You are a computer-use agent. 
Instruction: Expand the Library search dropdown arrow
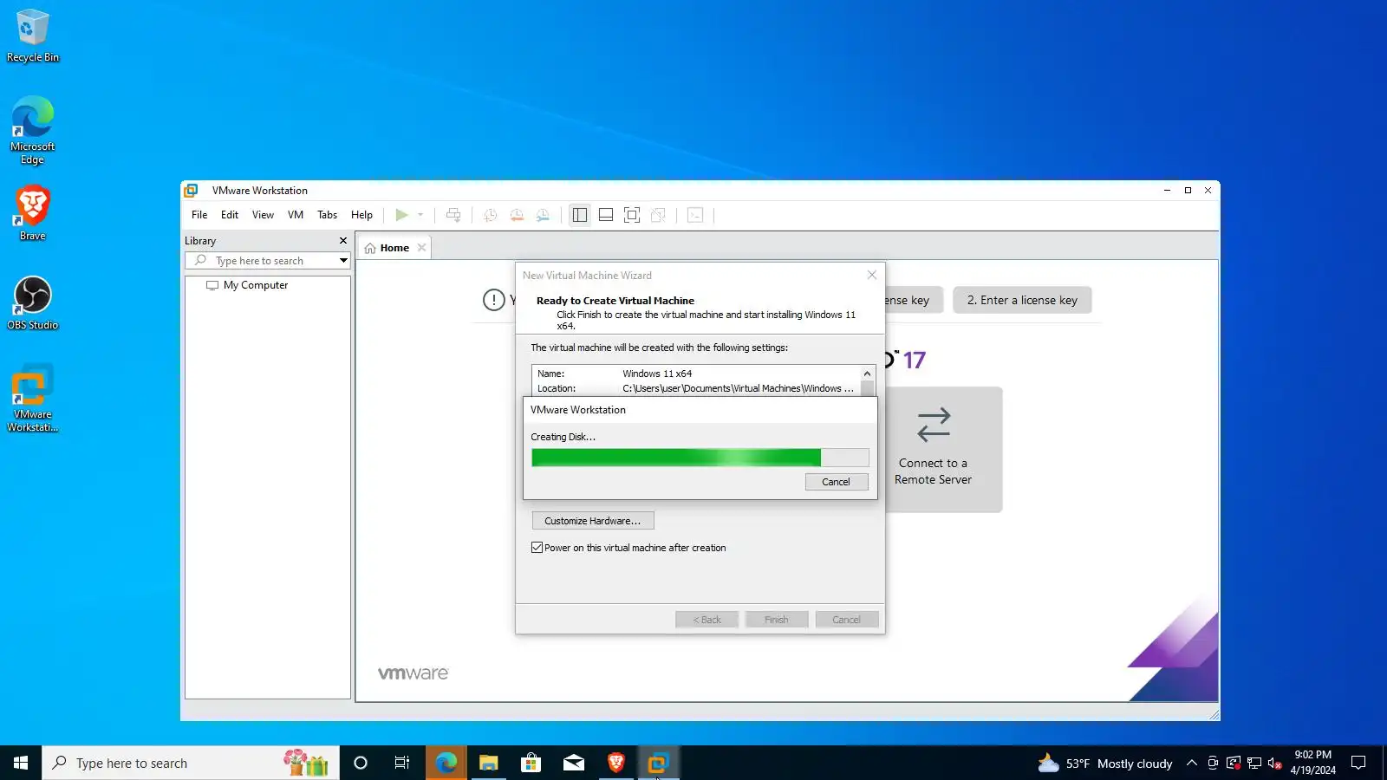(x=343, y=261)
